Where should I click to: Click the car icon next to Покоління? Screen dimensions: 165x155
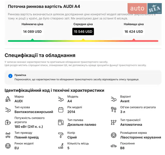(113, 146)
